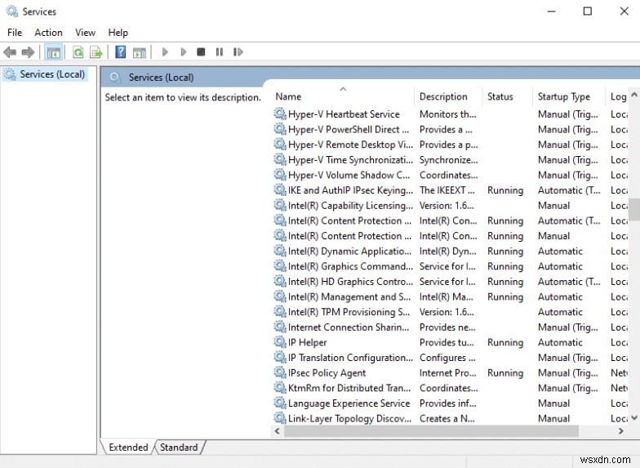Select Link-Layer Topology Discov... service
This screenshot has width=640, height=468.
click(x=349, y=418)
